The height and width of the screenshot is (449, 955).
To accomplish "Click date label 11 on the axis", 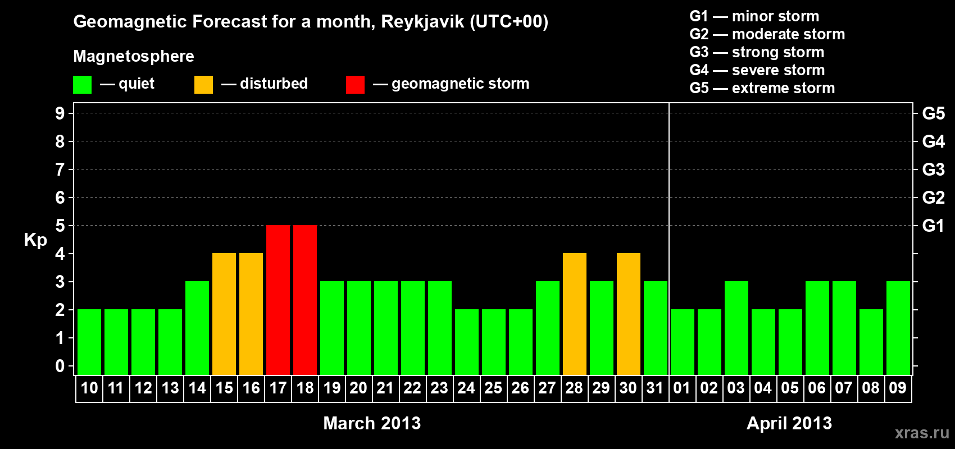I will click(116, 388).
